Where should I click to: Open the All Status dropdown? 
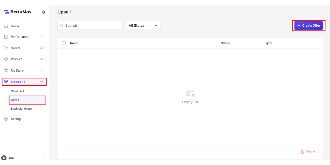pos(143,25)
